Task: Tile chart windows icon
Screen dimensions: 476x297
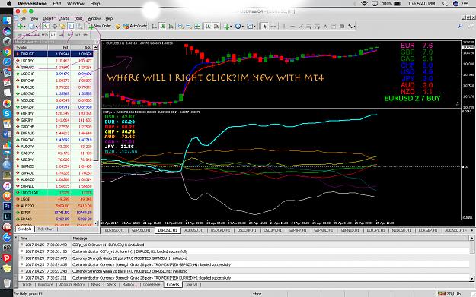Action: pos(197,27)
